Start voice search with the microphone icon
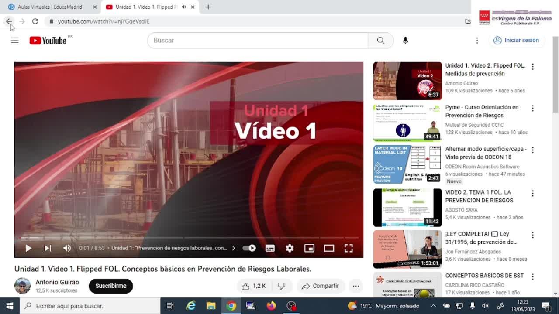The width and height of the screenshot is (559, 314). pos(405,40)
